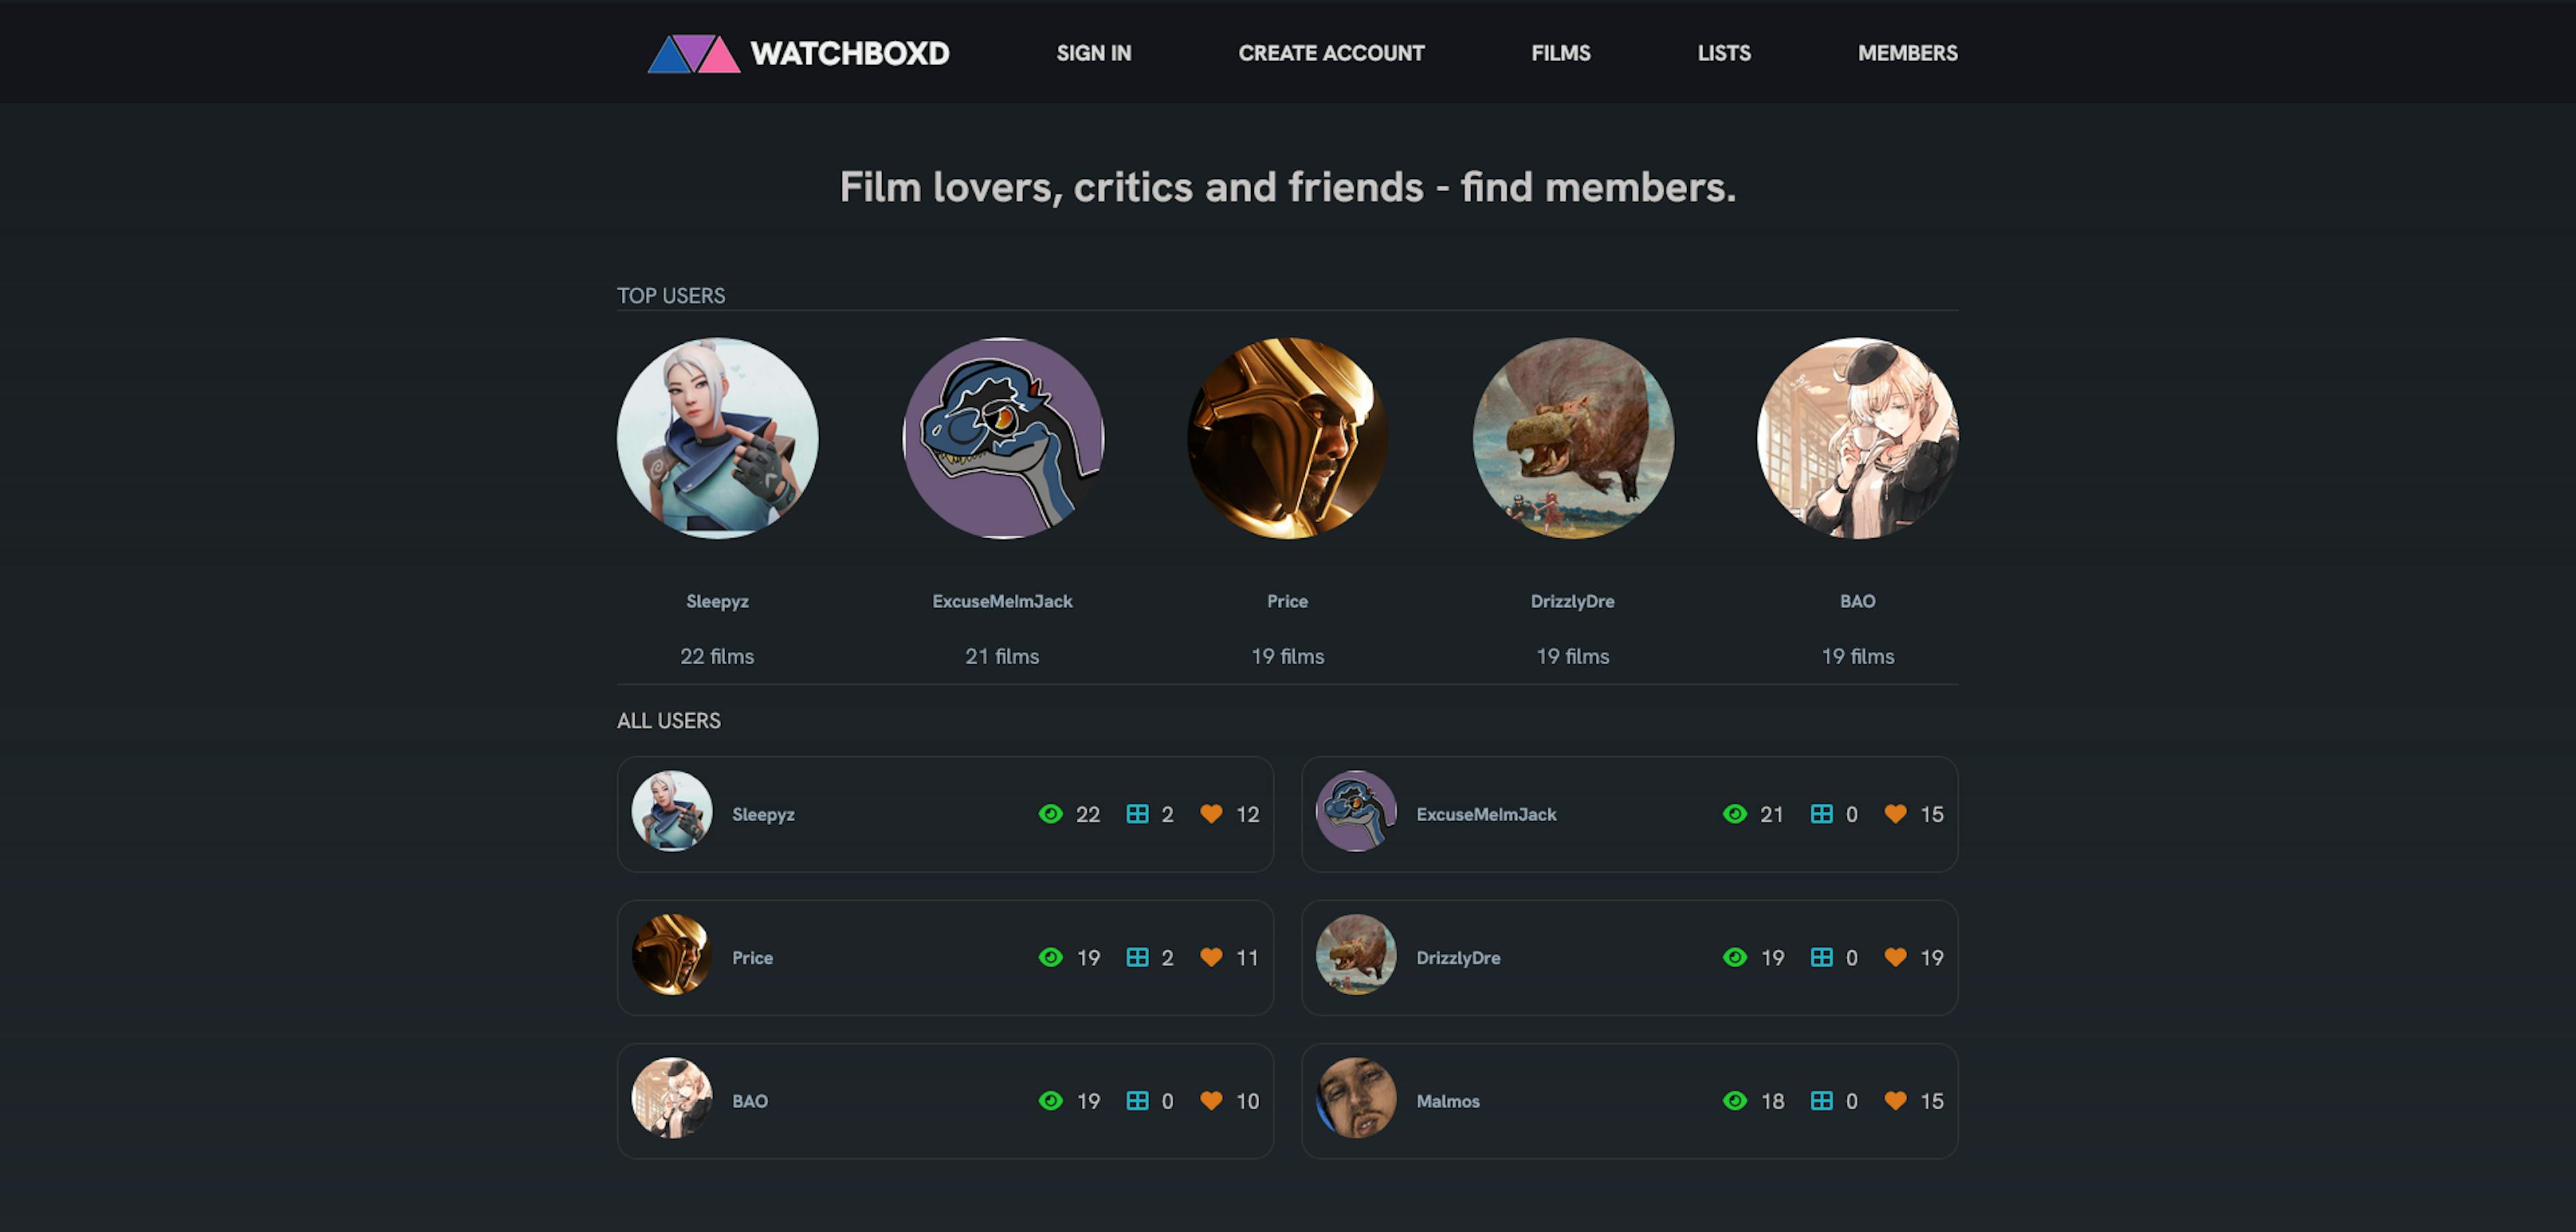Click the orange heart icon in ExcuseMeImJack row
The height and width of the screenshot is (1232, 2576).
(x=1895, y=814)
